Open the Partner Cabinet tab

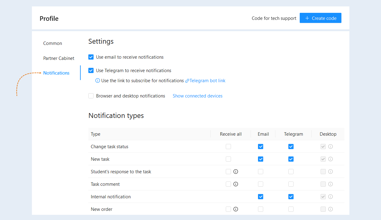[59, 58]
